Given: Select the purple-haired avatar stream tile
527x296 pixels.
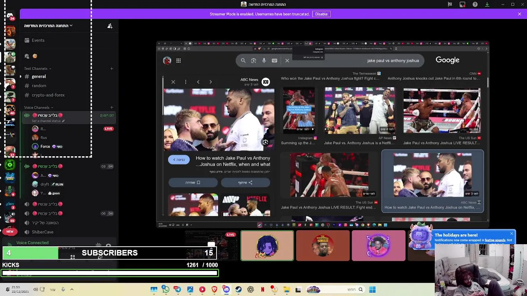Looking at the screenshot, I should [267, 246].
